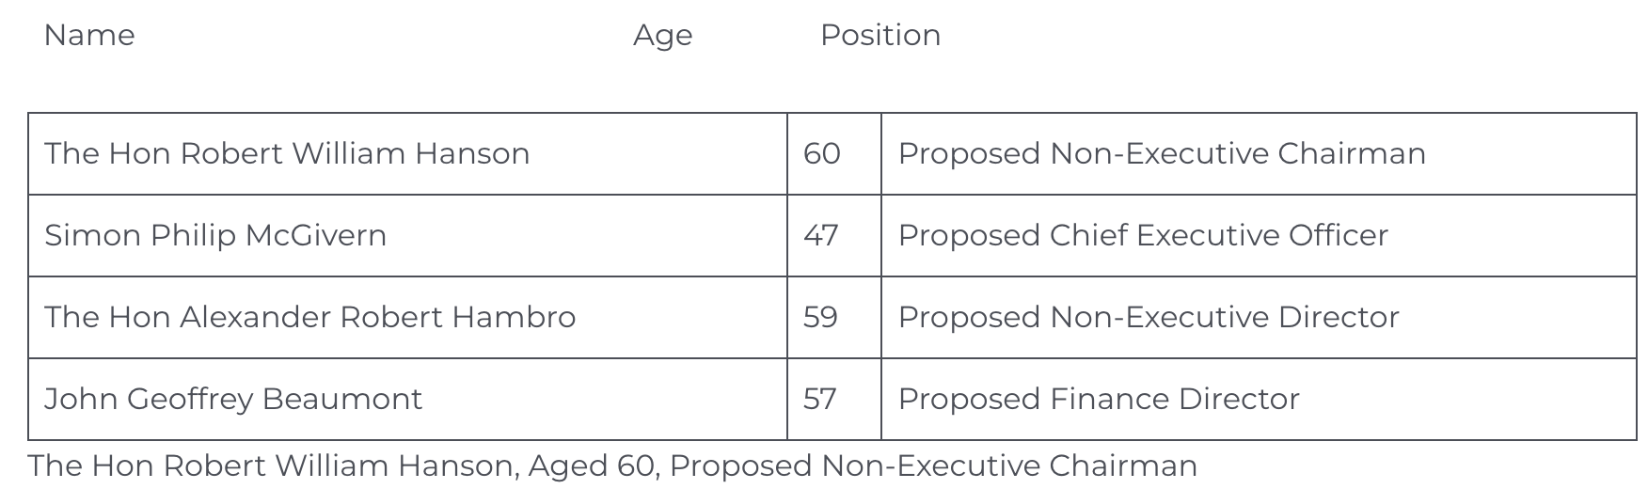Click the Proposed Chief Executive Officer cell
This screenshot has height=489, width=1648.
[1143, 236]
